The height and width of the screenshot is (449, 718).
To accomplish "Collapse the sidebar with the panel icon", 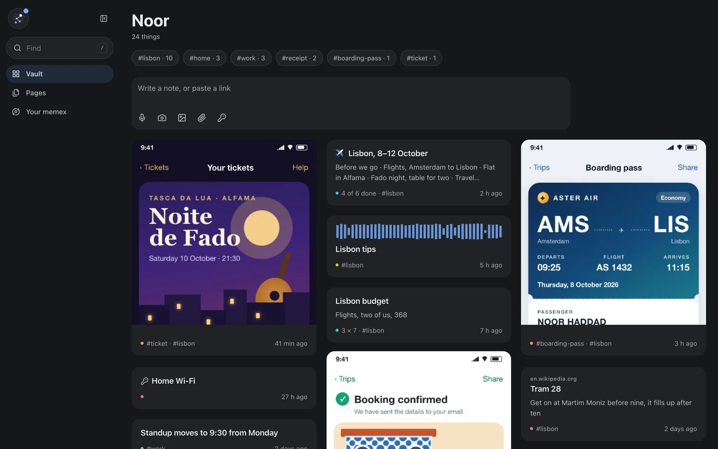I will (104, 18).
